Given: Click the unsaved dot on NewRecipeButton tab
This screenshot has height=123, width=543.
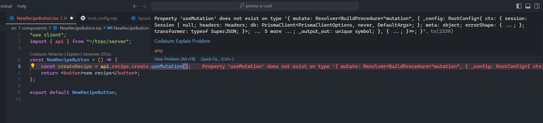Looking at the screenshot, I should (72, 18).
